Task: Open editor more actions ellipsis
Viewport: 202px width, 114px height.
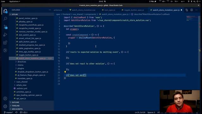Action: point(196,10)
